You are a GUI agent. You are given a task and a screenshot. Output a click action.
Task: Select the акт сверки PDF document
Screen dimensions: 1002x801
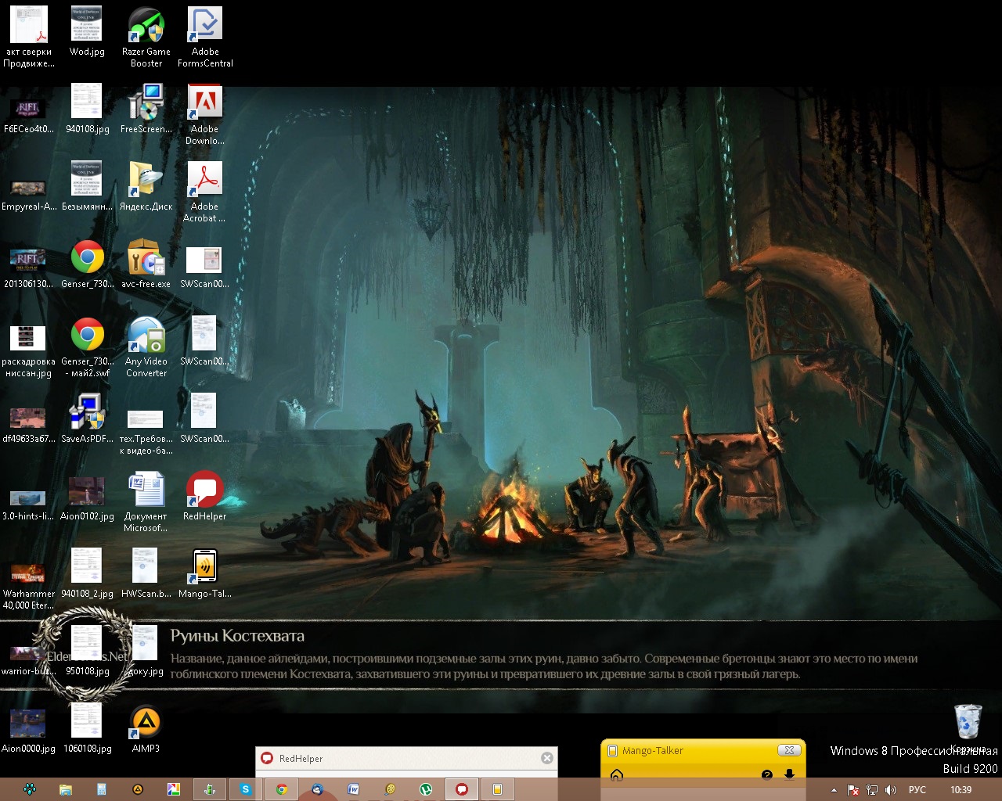tap(29, 37)
